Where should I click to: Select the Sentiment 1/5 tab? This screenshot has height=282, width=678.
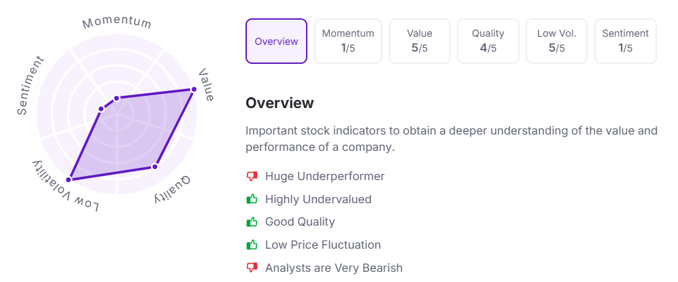625,41
